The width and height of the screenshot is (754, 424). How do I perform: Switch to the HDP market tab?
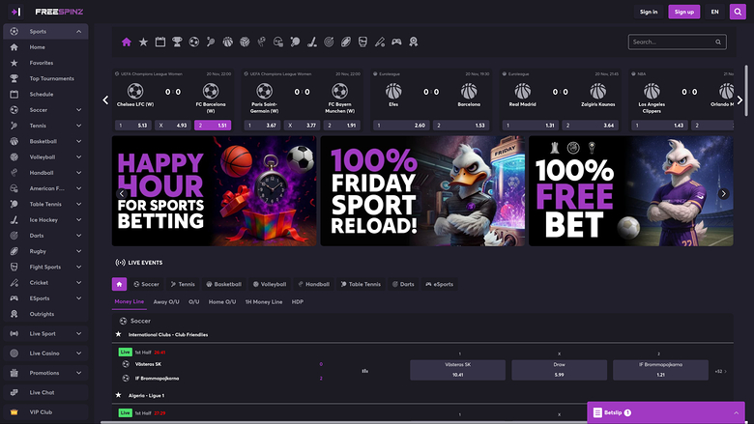298,302
